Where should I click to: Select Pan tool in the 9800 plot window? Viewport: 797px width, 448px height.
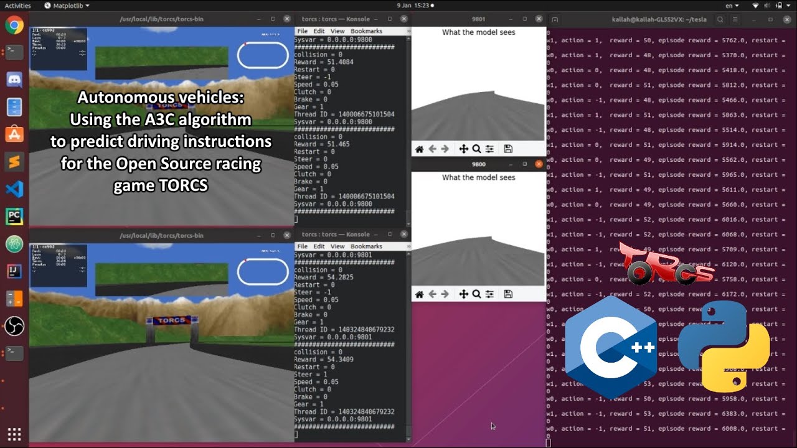(463, 294)
